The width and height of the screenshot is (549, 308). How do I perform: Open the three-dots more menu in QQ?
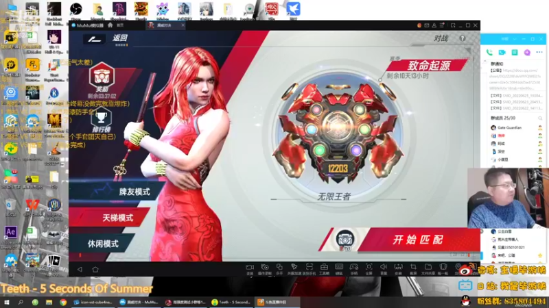click(x=539, y=53)
